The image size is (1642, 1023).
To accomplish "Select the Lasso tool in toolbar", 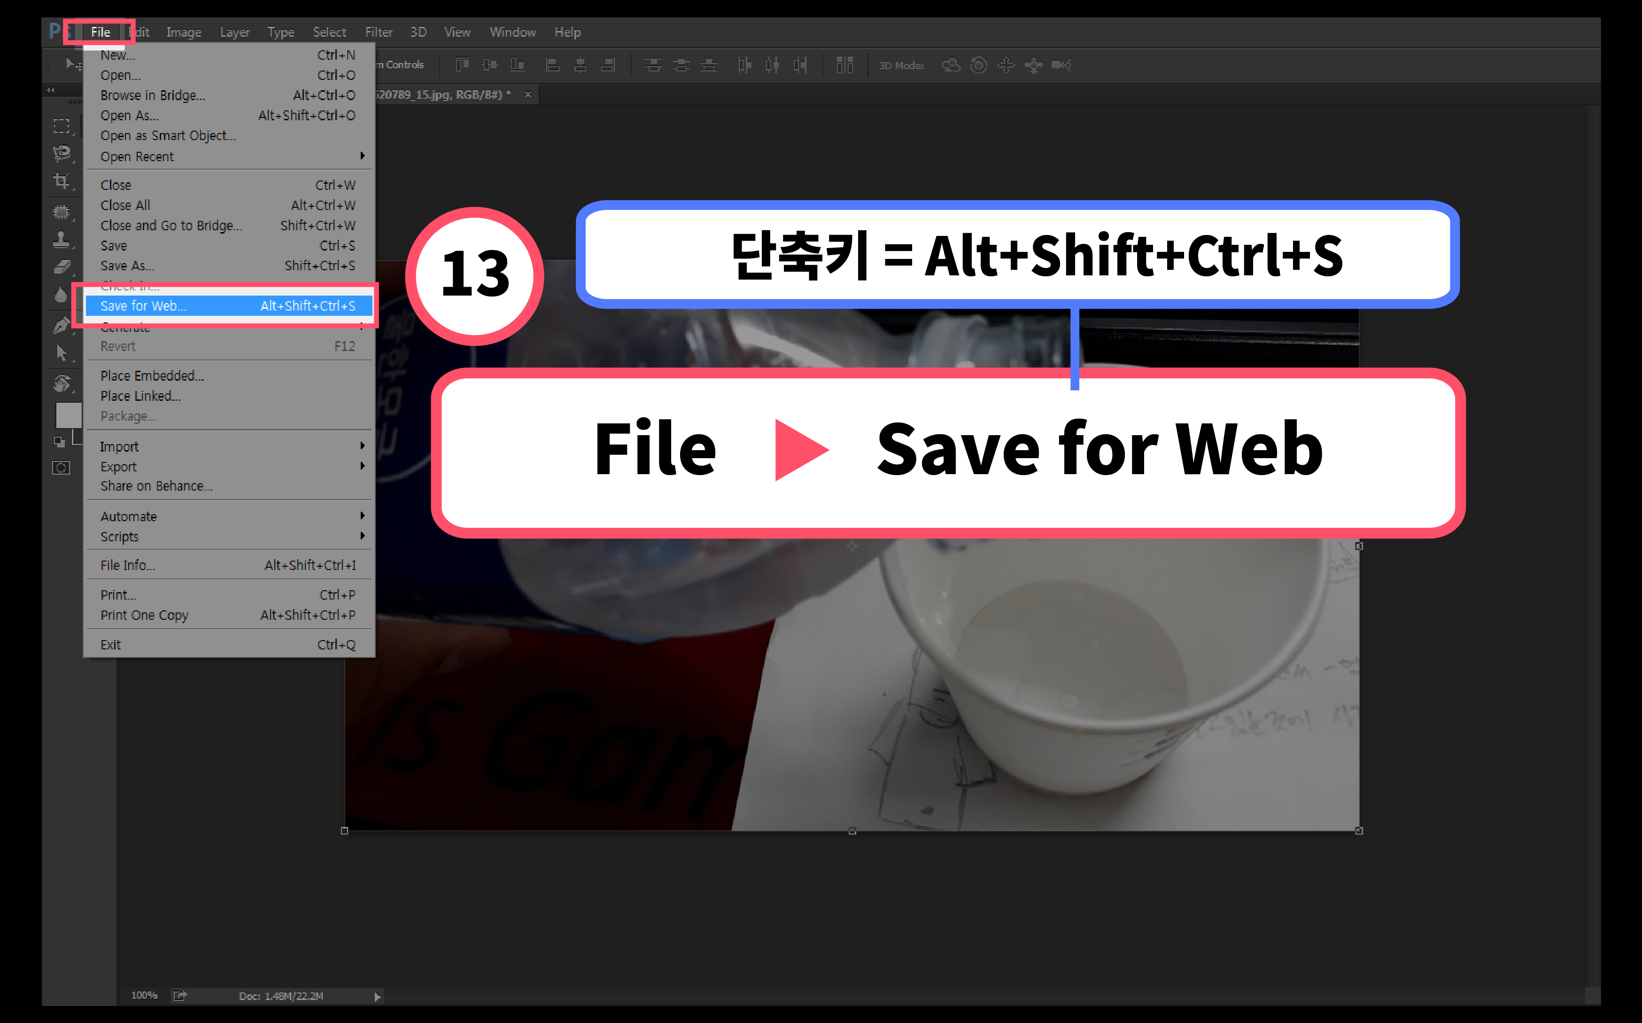I will tap(62, 153).
